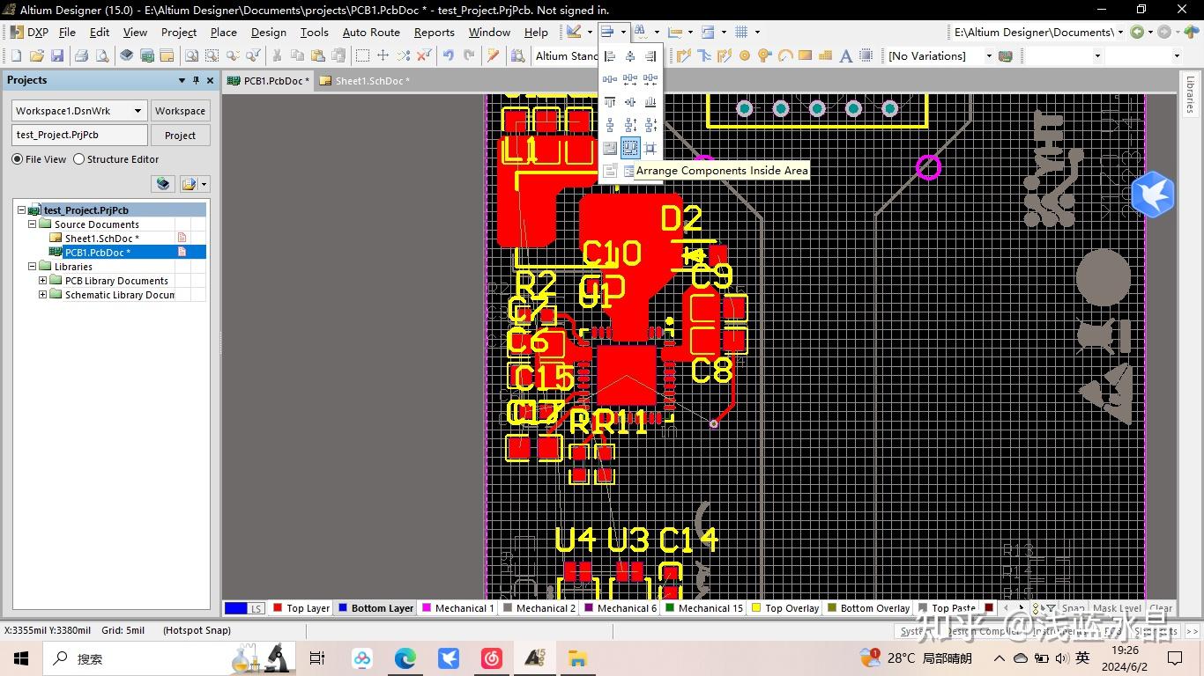Select the Place String text tool
1204x676 pixels.
(x=845, y=56)
